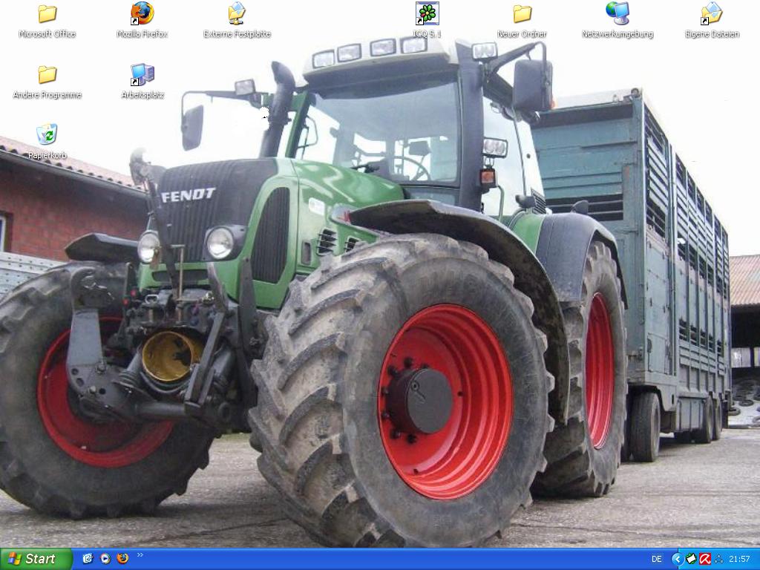Open the Externe Festplatte shortcut

(237, 14)
